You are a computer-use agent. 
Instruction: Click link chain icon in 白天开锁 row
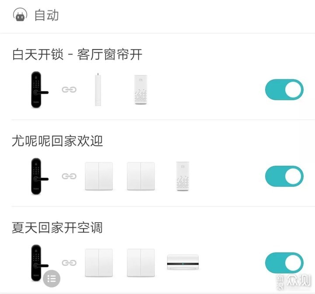tap(69, 90)
